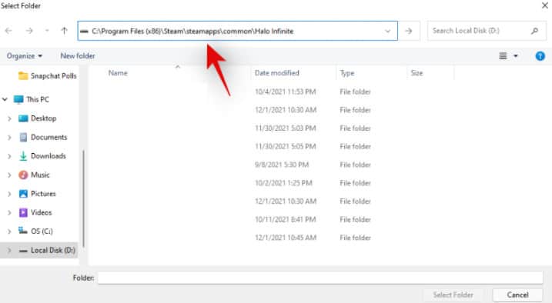552x303 pixels.
Task: Open the Organize menu
Action: (25, 56)
